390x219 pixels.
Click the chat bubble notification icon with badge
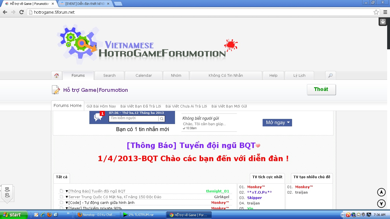pos(99,116)
